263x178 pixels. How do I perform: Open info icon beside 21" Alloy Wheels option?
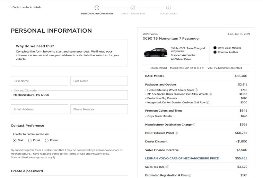point(210,94)
